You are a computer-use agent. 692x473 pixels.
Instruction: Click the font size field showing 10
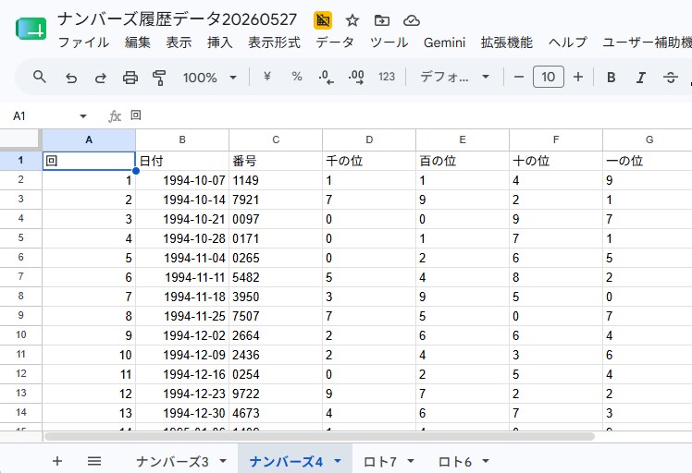[548, 78]
